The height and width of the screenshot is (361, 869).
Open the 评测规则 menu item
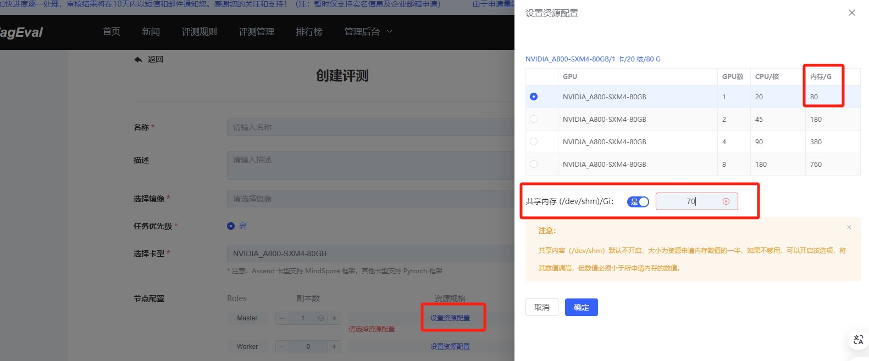(199, 32)
